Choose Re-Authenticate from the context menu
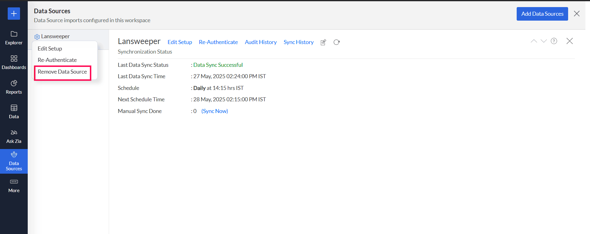 [57, 60]
